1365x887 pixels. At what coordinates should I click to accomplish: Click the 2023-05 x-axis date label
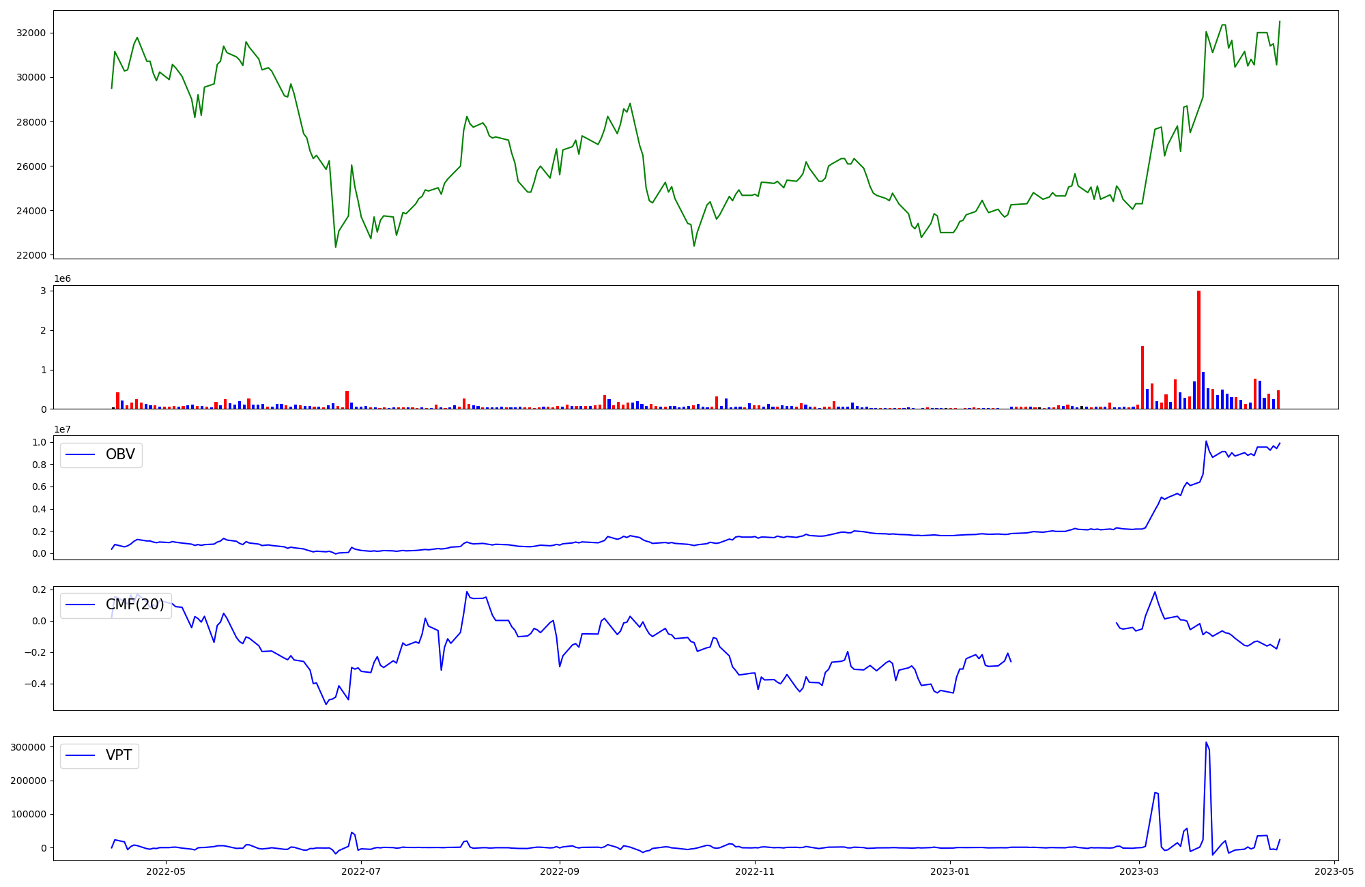click(x=1334, y=871)
